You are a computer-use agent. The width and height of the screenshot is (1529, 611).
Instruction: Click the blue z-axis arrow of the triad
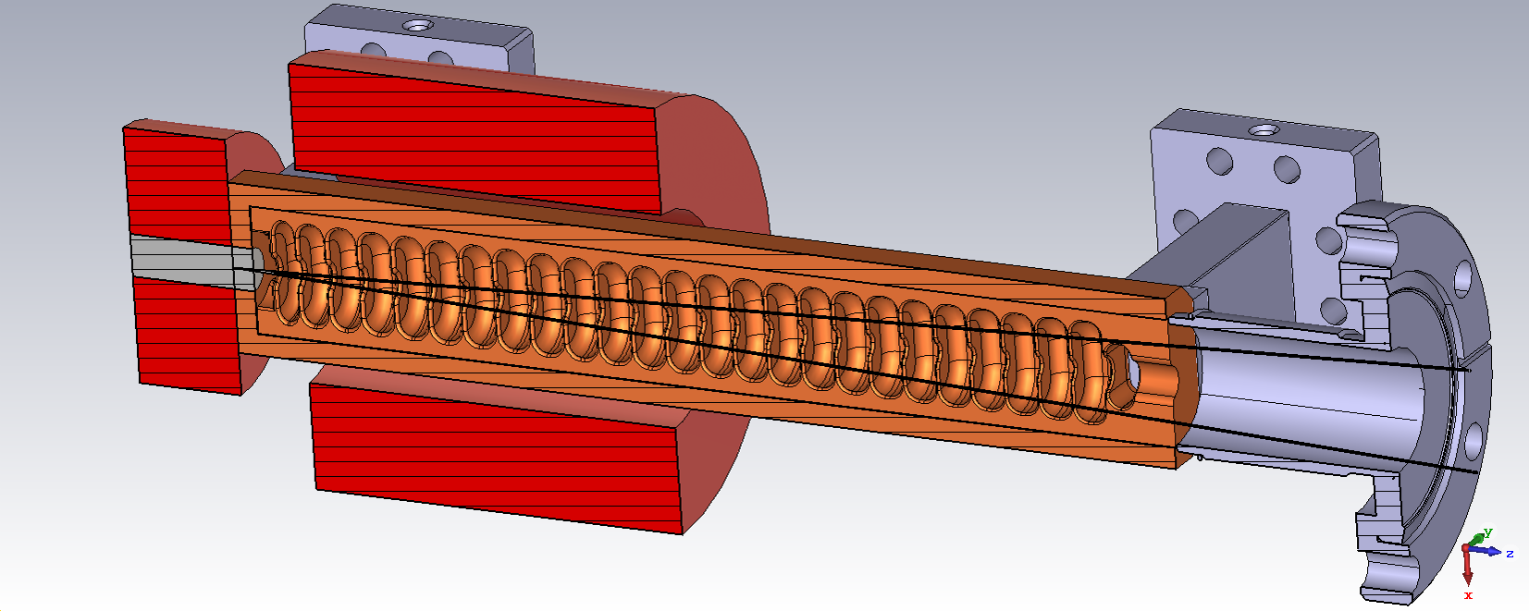(x=1487, y=551)
